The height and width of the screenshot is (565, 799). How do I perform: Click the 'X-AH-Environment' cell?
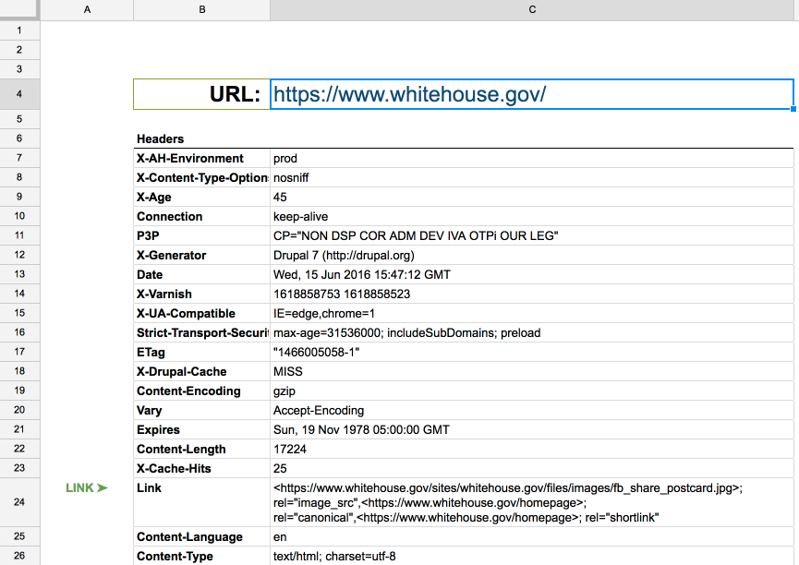point(201,159)
